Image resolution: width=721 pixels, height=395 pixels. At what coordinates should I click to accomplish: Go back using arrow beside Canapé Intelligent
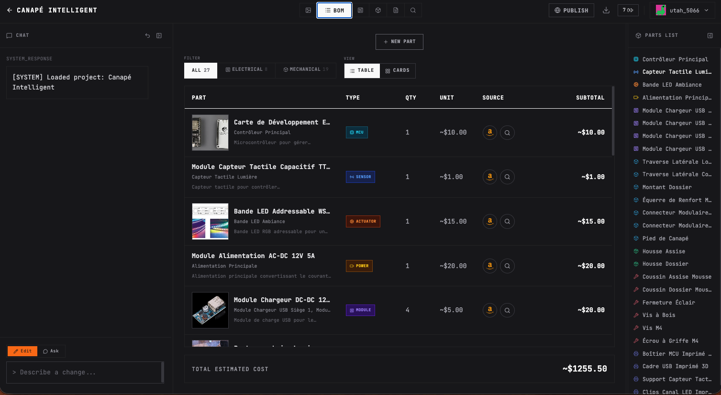click(10, 10)
